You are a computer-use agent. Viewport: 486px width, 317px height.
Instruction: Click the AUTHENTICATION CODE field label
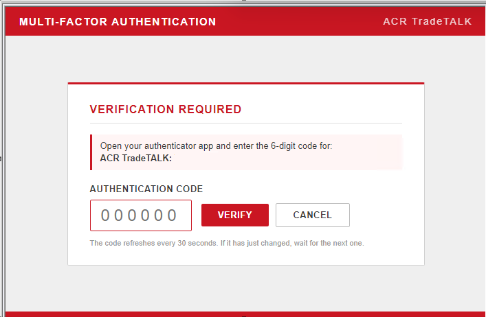pos(146,189)
